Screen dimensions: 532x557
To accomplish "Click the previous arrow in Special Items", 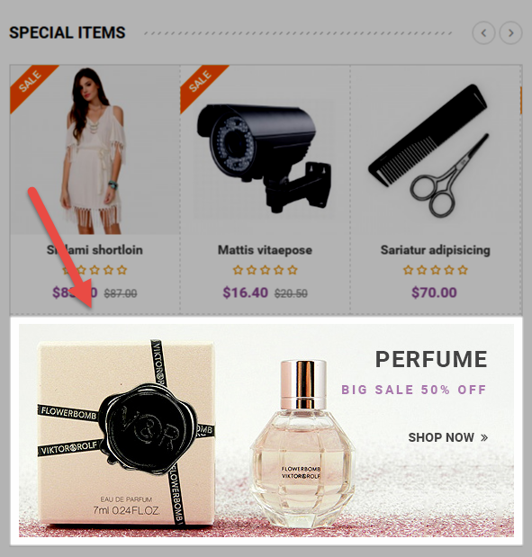I will [483, 33].
